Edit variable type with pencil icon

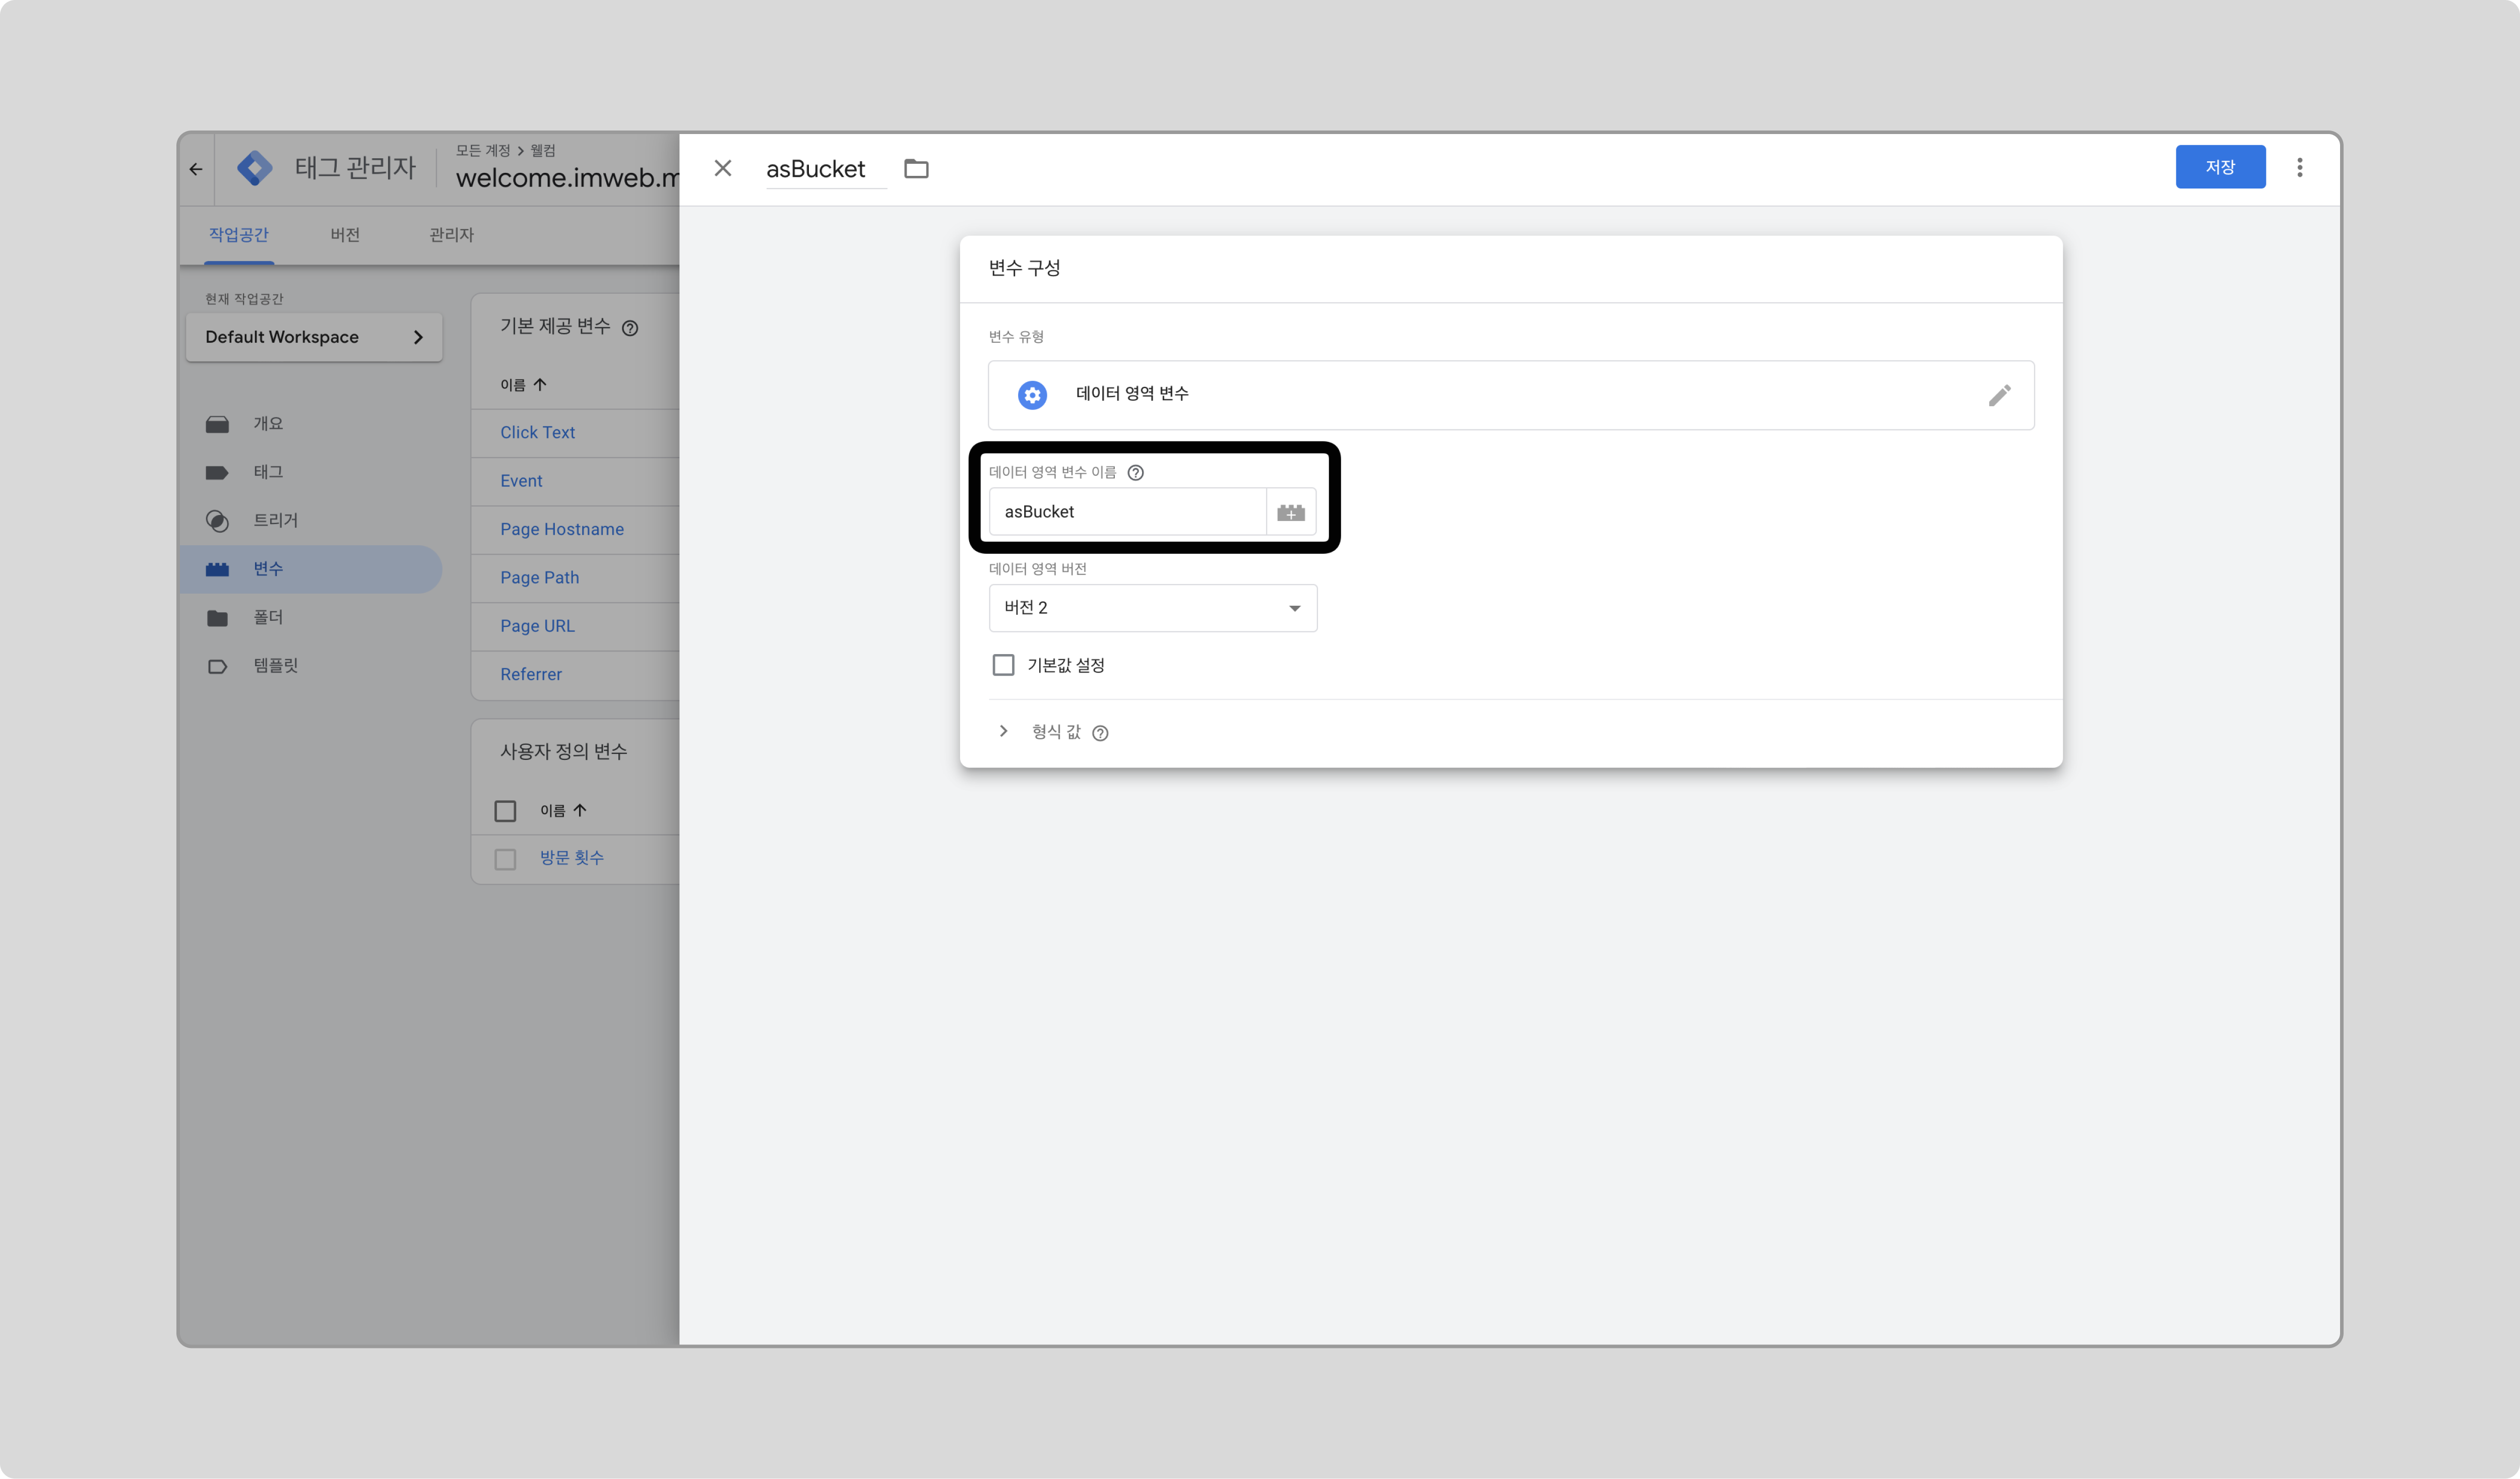click(x=1999, y=395)
